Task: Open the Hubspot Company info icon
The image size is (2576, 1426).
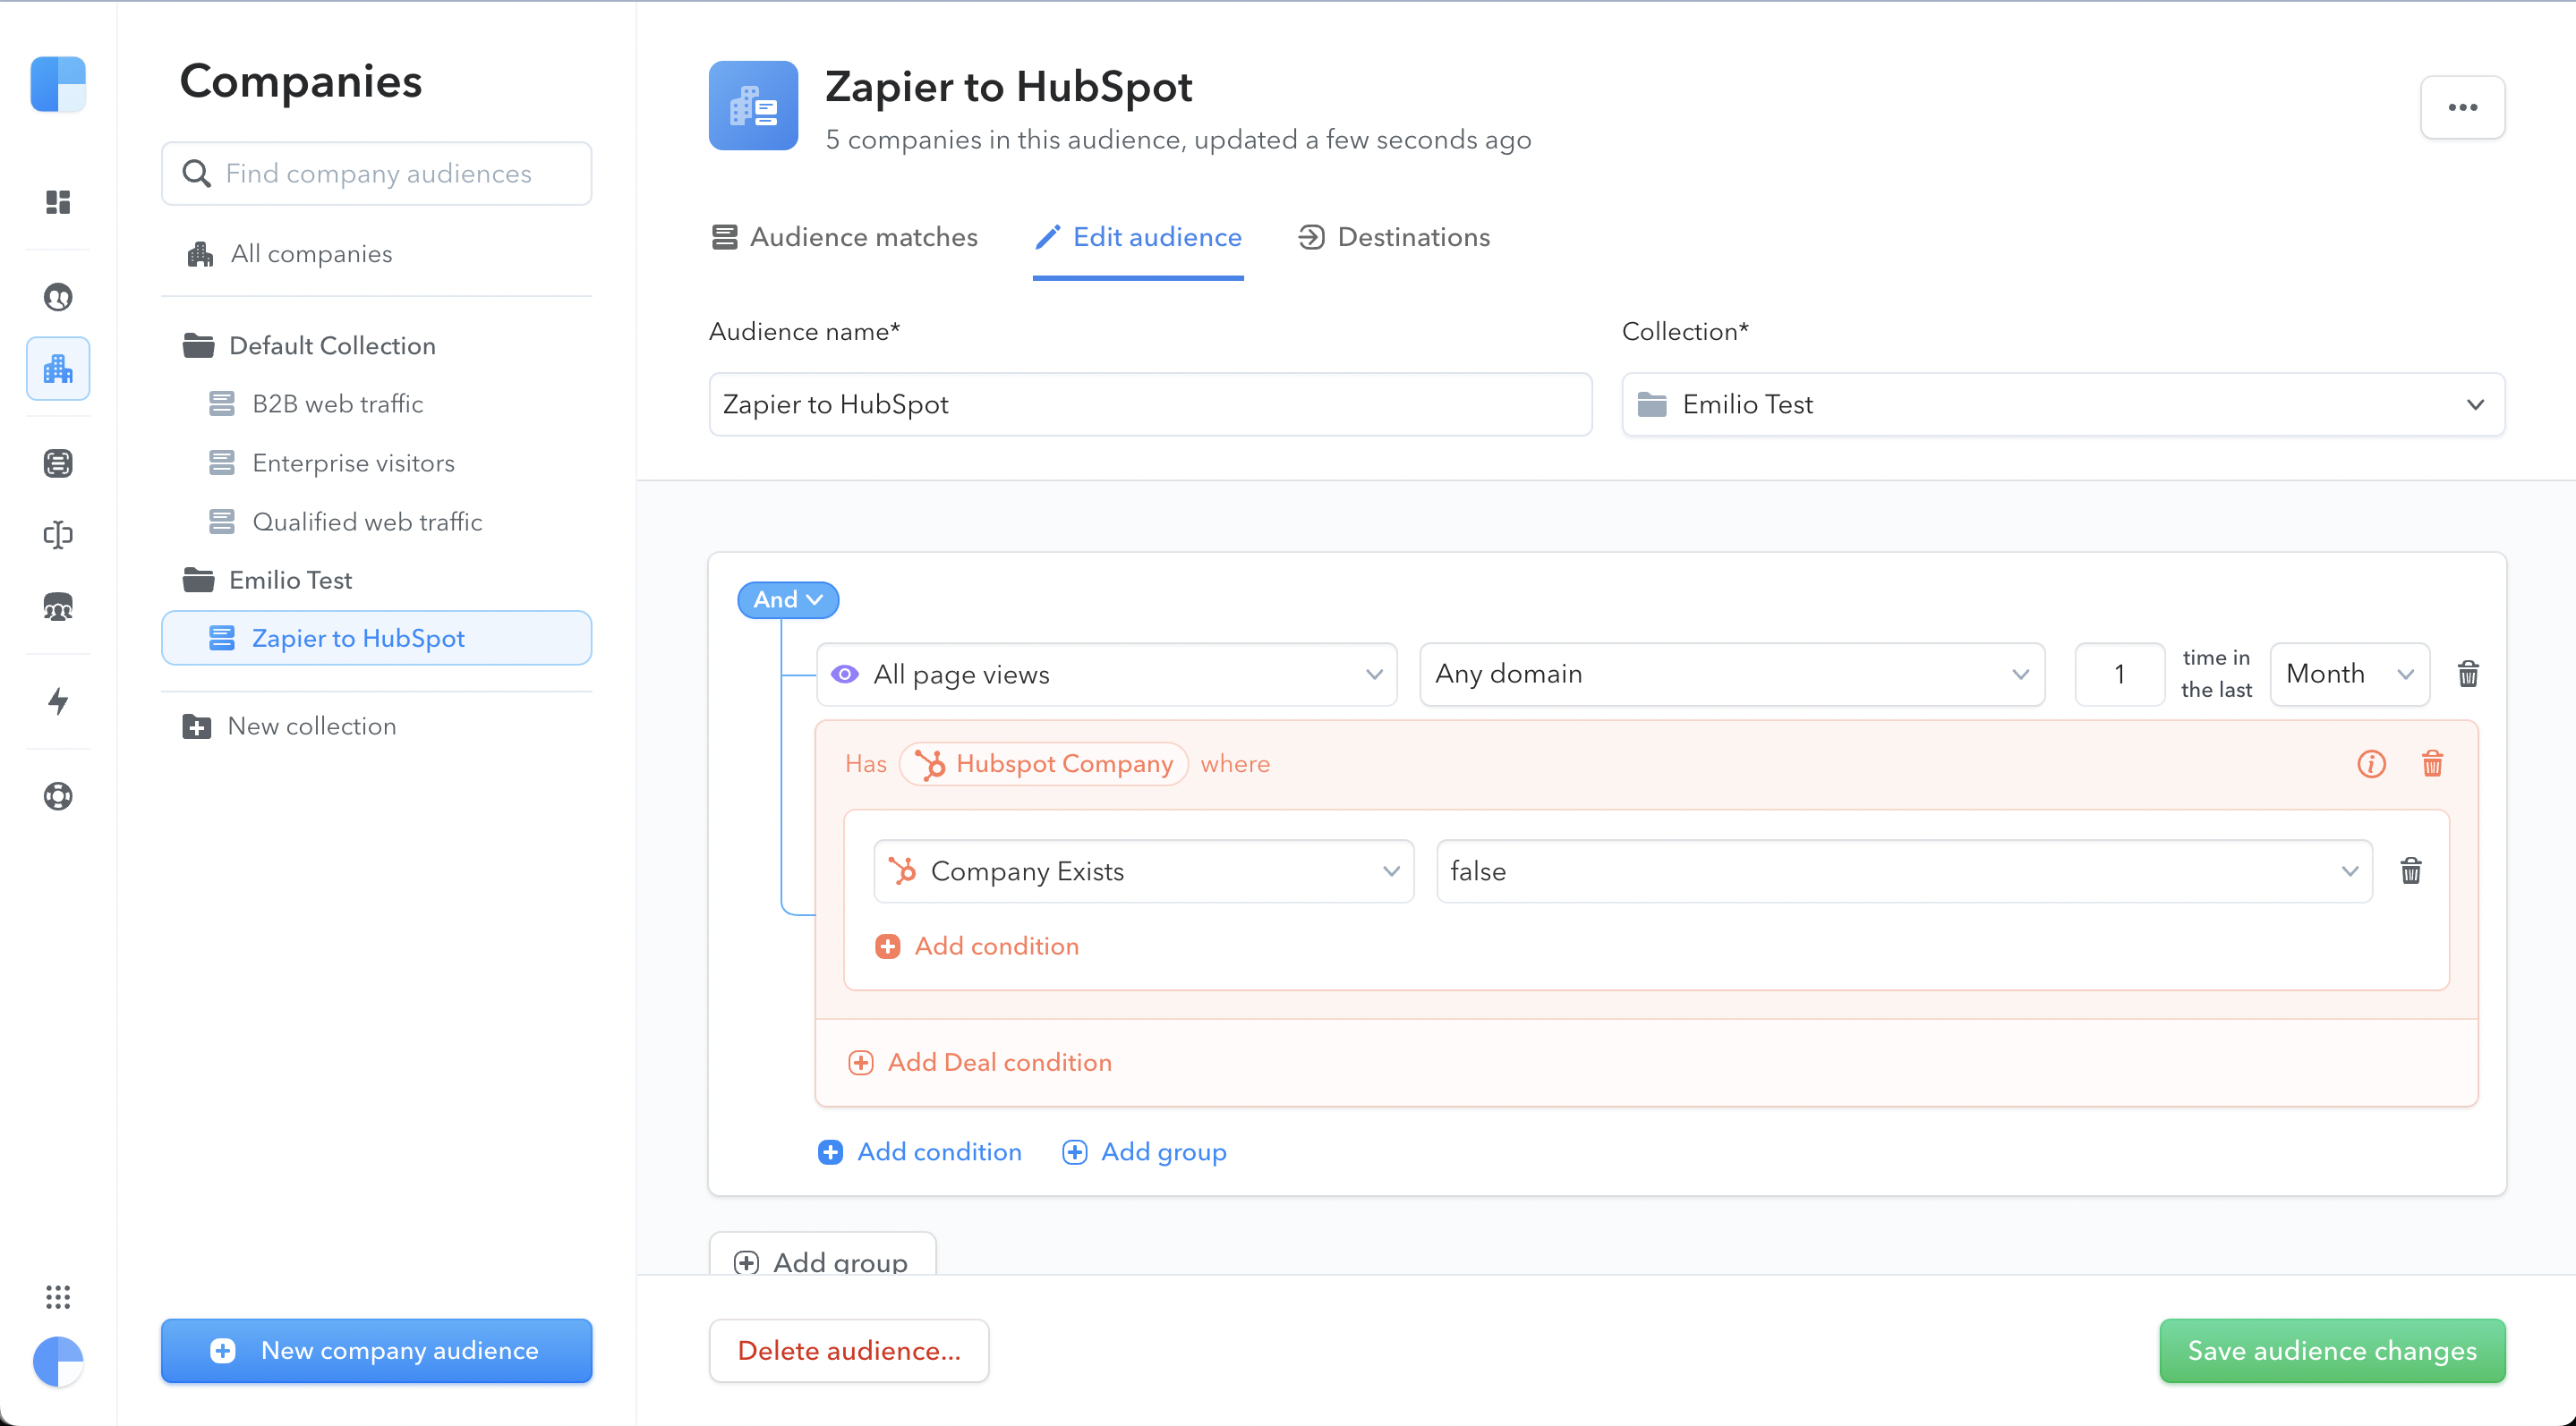Action: coord(2371,763)
